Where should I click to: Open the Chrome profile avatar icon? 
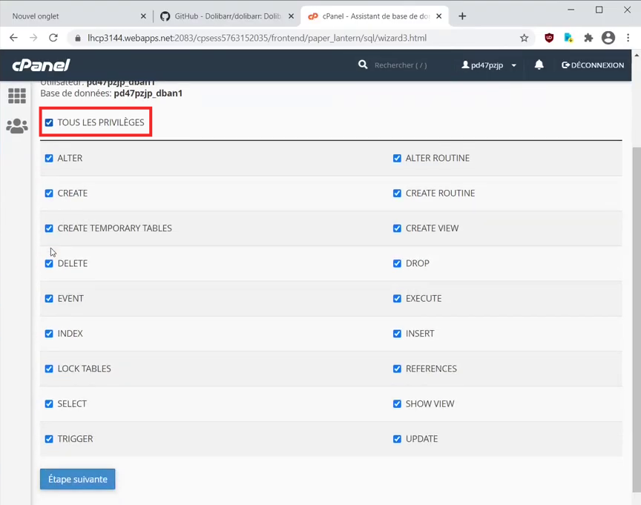[x=608, y=38]
